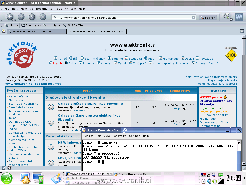The width and height of the screenshot is (246, 185).
Task: Click the Search button beside the address bar
Action: pyautogui.click(x=208, y=18)
